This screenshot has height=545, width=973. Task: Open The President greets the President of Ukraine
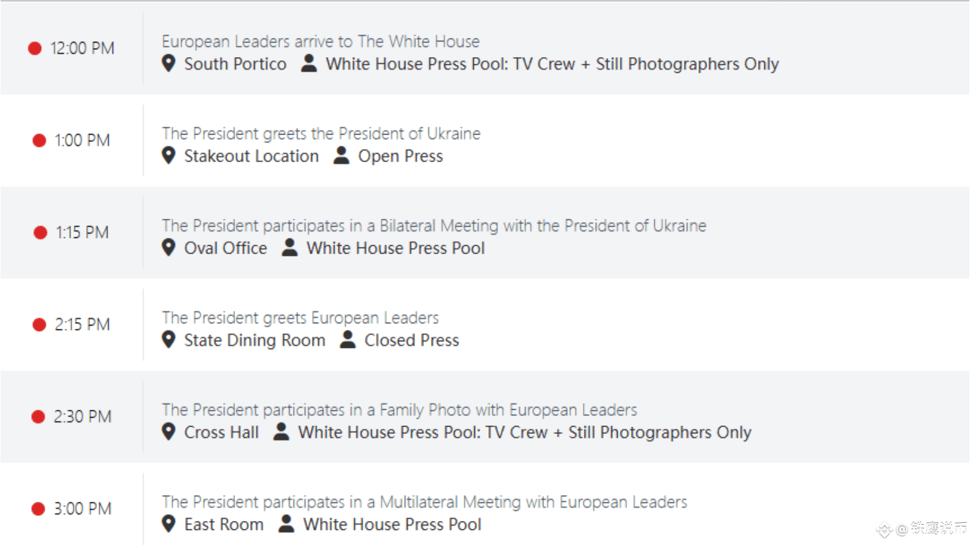321,133
